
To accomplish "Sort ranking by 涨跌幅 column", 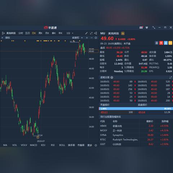I will point(165,121).
